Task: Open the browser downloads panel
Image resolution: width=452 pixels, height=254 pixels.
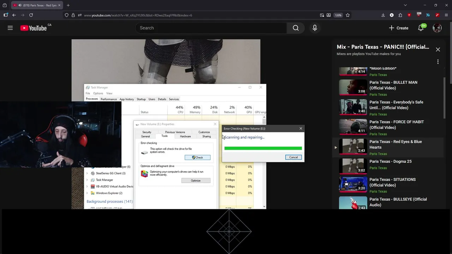Action: pyautogui.click(x=383, y=15)
